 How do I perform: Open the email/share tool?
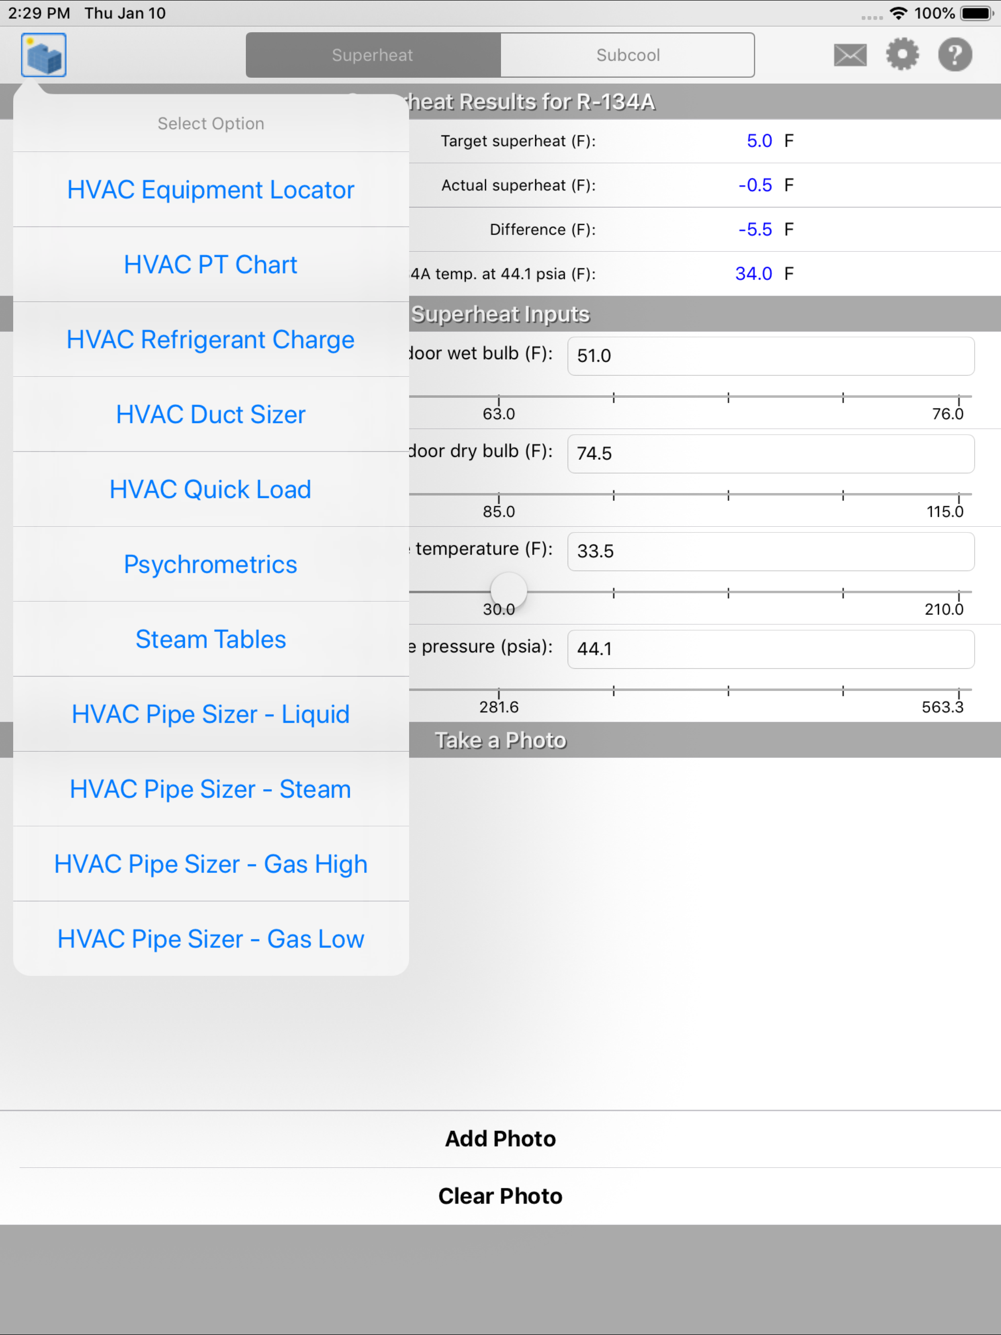point(849,54)
